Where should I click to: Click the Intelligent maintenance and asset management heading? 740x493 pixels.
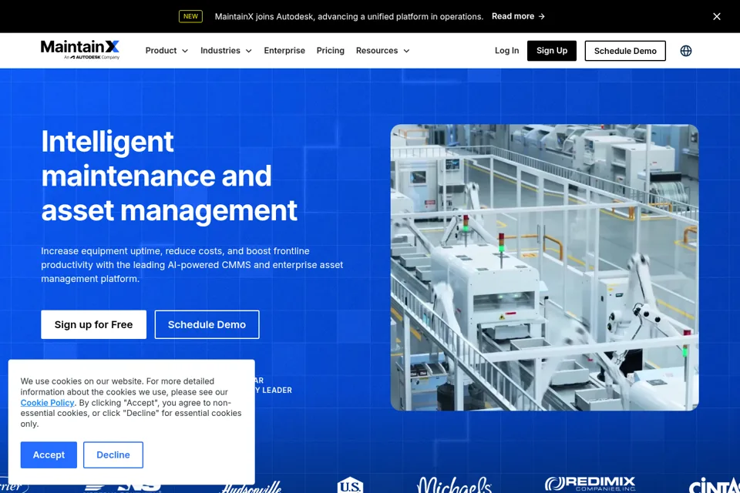169,176
